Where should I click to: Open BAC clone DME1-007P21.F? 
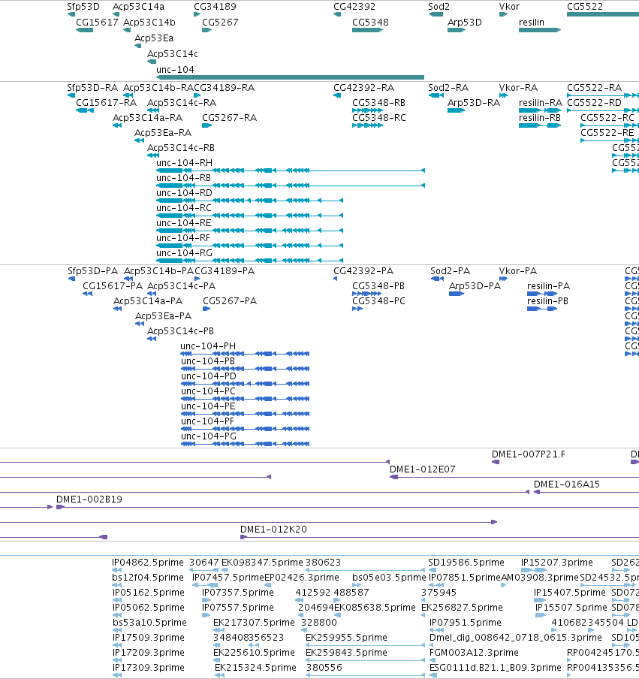coord(496,462)
